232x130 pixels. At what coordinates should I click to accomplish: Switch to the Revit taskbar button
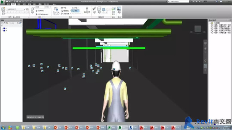133,128
